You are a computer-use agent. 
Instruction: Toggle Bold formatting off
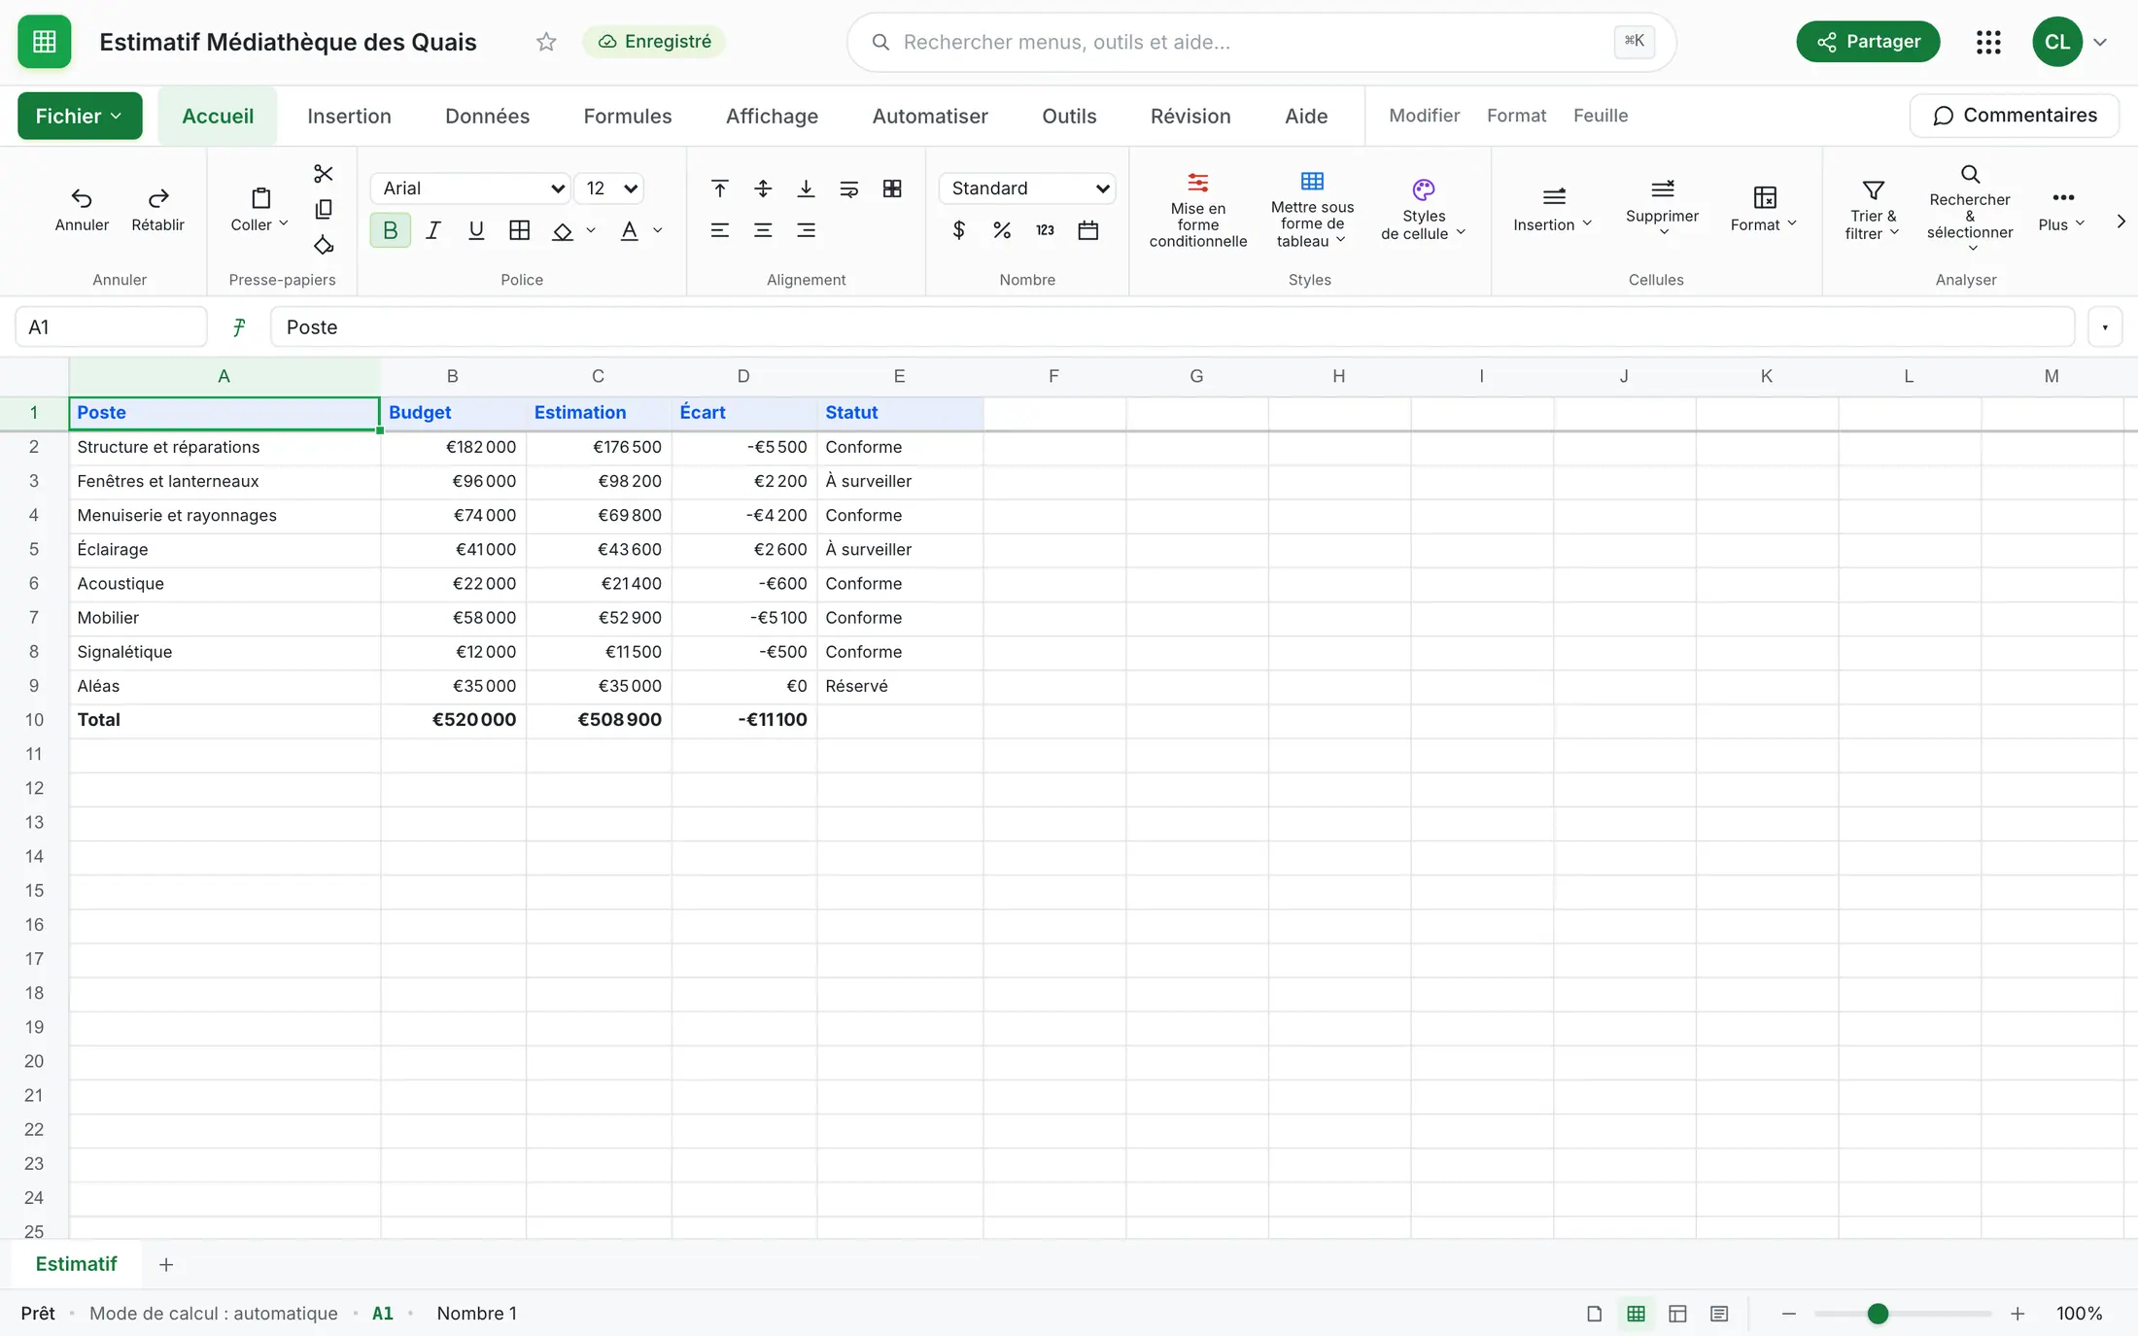(391, 230)
